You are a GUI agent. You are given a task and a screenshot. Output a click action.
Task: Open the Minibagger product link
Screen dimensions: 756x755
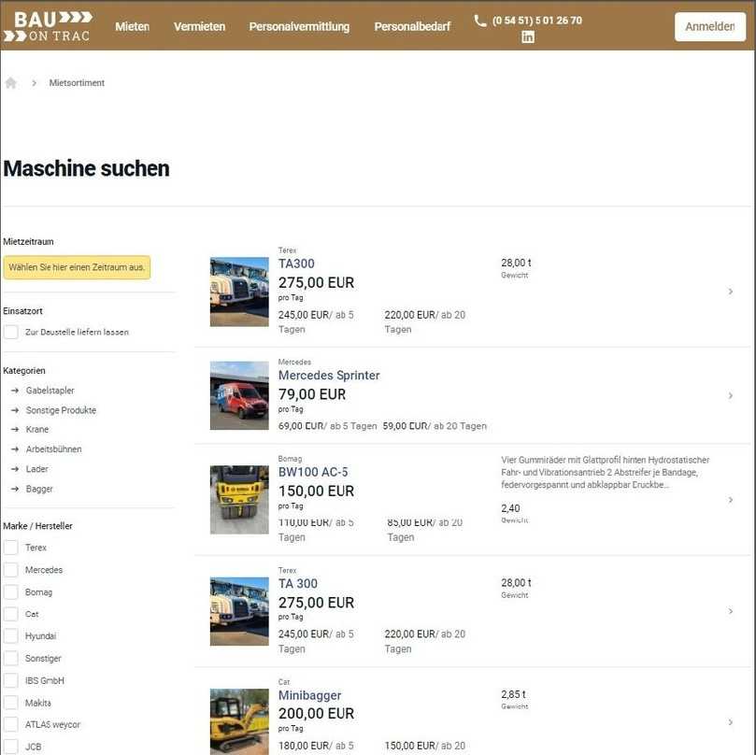[308, 694]
